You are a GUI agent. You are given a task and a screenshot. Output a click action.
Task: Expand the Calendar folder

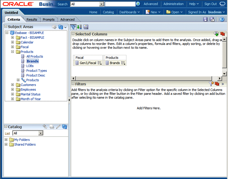coord(13,42)
